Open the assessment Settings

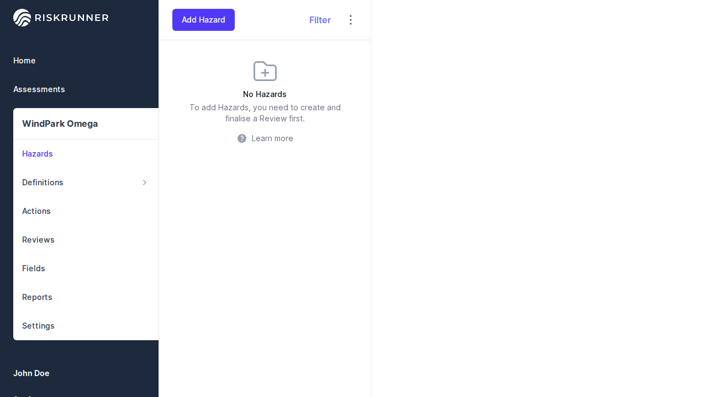pyautogui.click(x=38, y=326)
